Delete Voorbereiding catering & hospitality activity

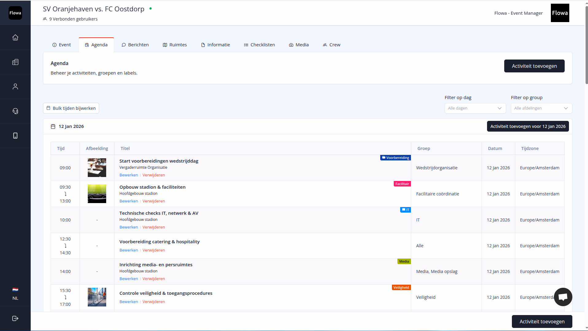(x=154, y=250)
